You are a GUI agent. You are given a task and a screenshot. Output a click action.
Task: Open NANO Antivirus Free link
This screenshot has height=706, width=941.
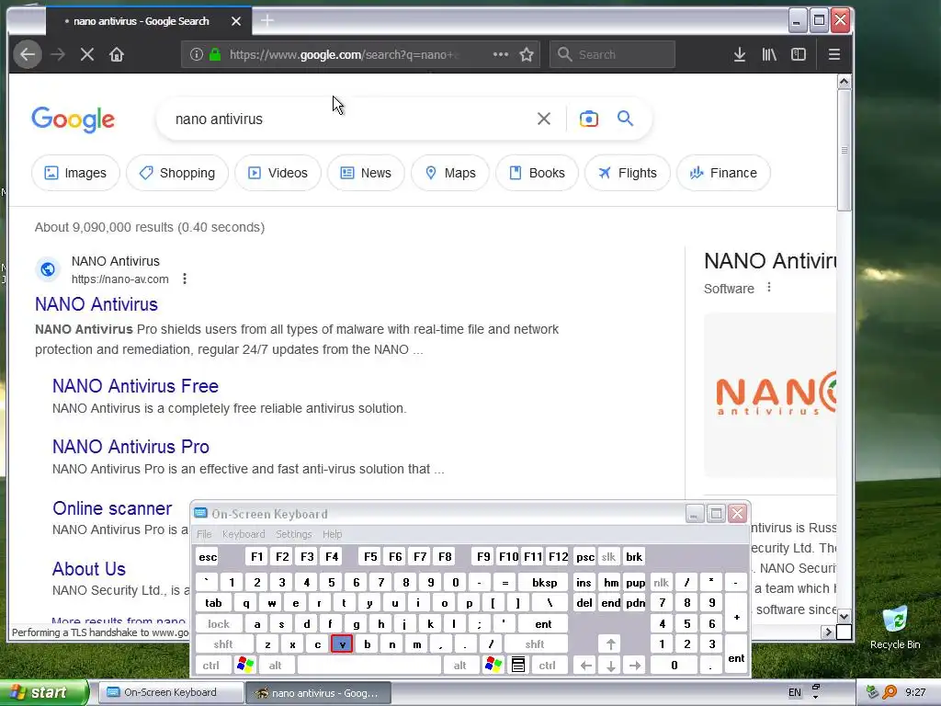pyautogui.click(x=135, y=386)
